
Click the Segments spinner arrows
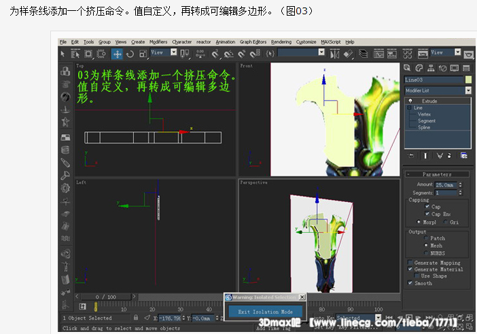(x=460, y=193)
